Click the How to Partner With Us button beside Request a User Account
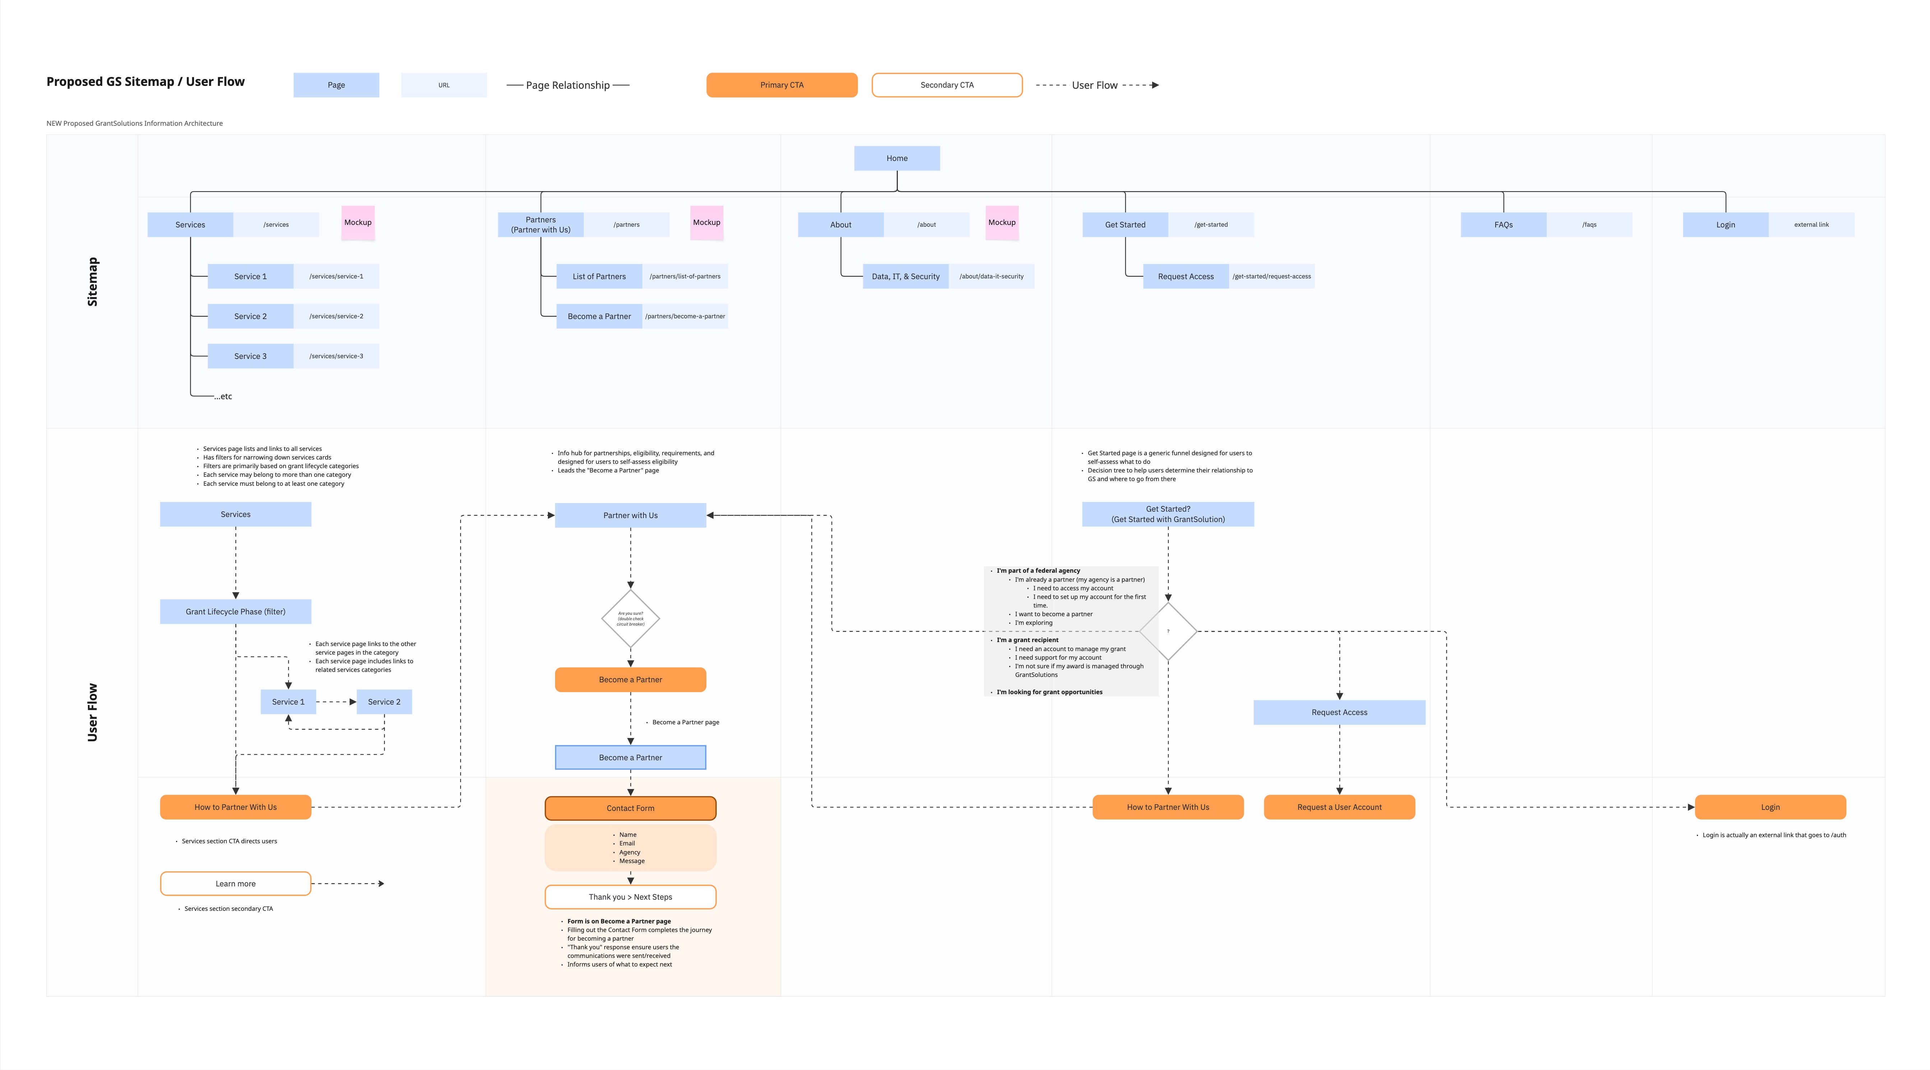 [1167, 807]
